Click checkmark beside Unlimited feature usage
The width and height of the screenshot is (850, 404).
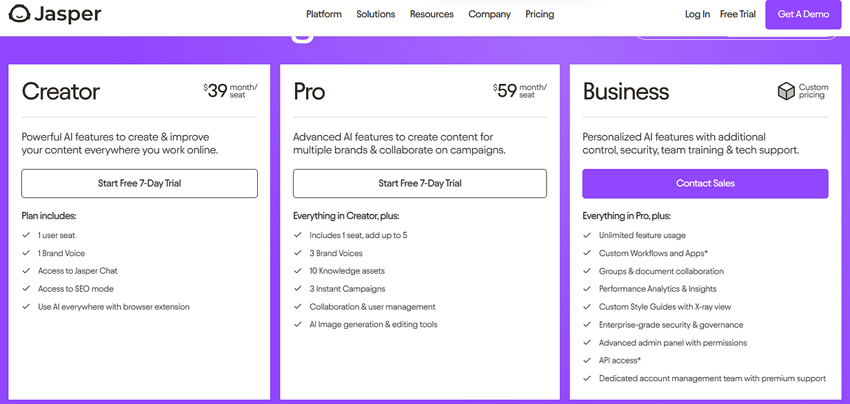point(587,235)
